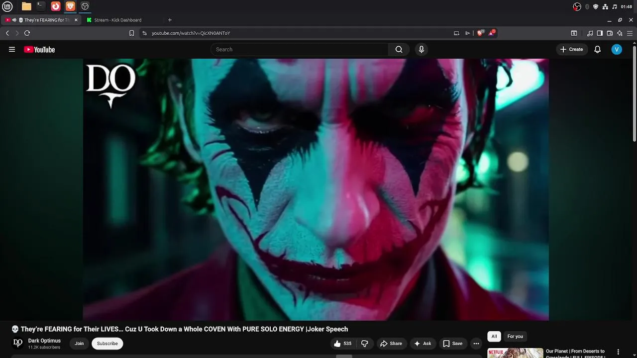
Task: Open the Brave main hamburger menu
Action: tap(630, 33)
